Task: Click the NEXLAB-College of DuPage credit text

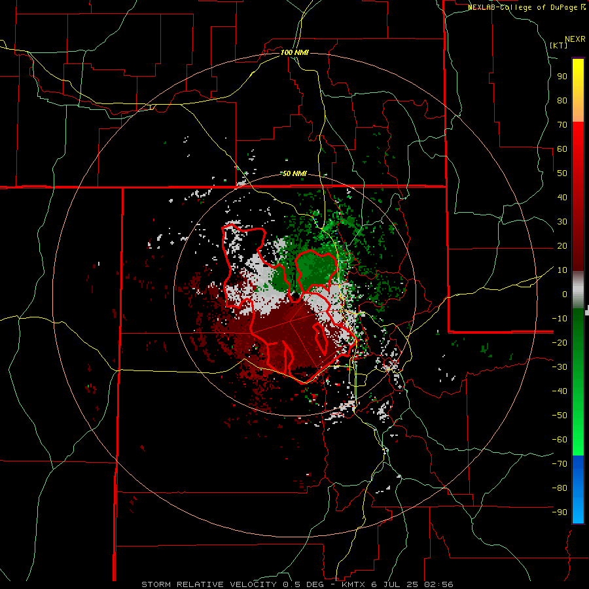Action: [x=527, y=7]
